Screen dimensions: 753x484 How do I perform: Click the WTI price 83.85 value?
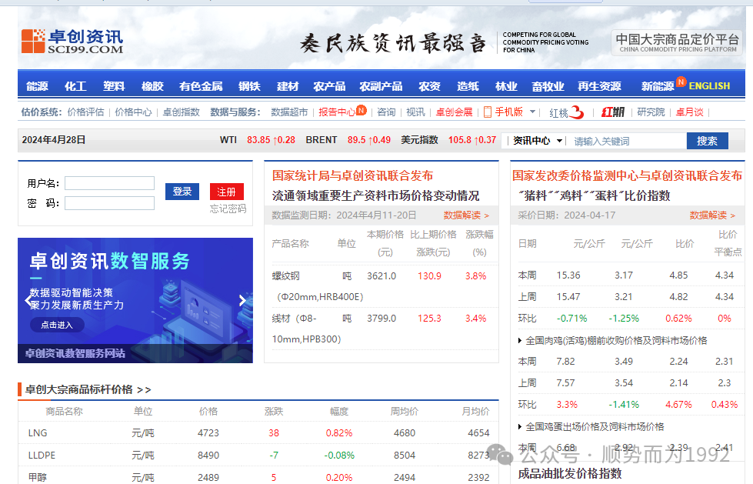(x=259, y=140)
